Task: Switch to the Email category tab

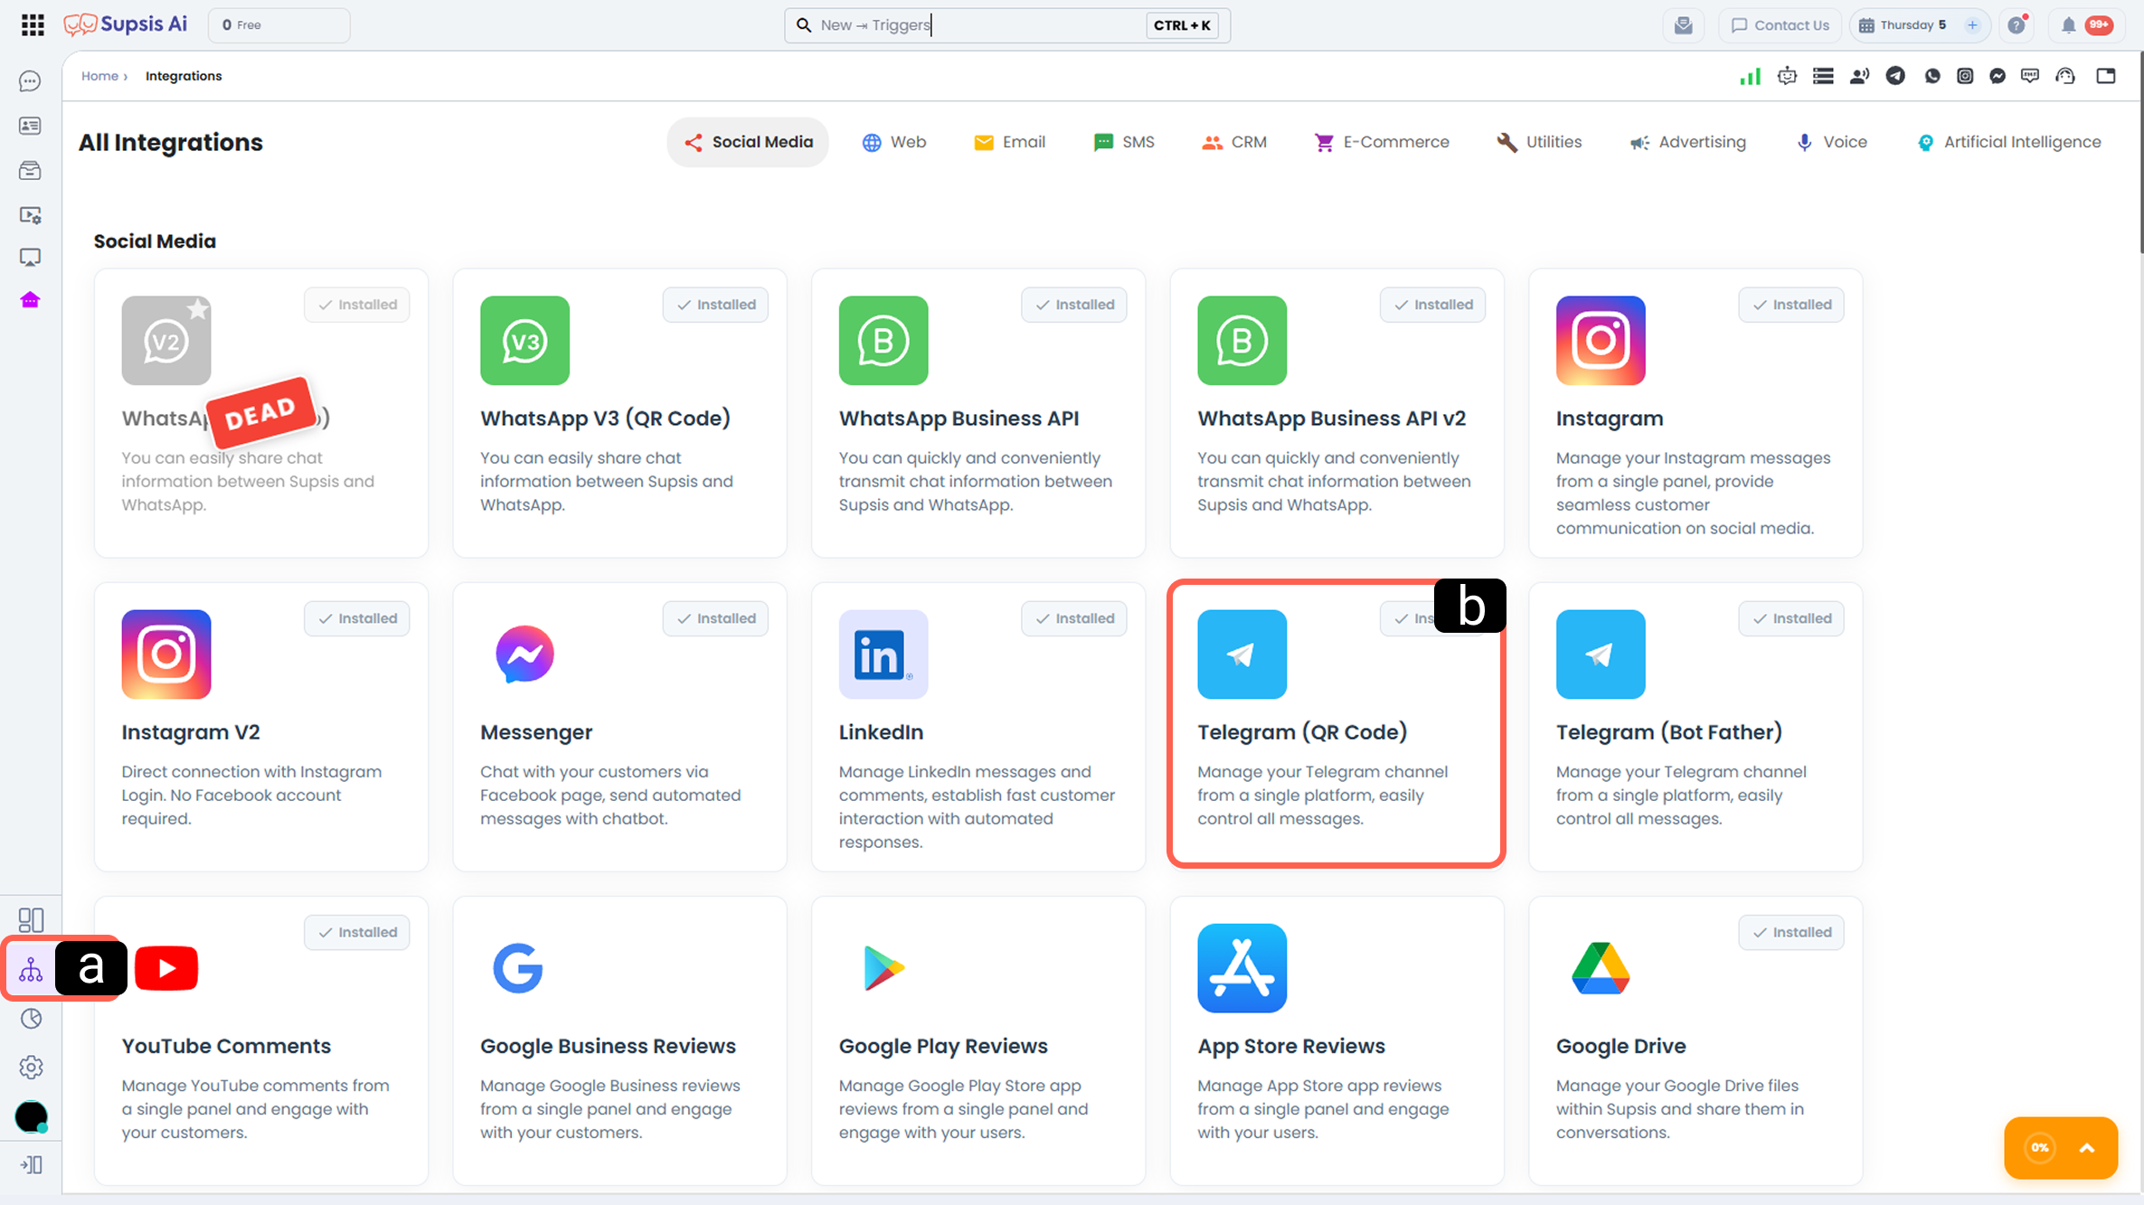Action: pyautogui.click(x=1010, y=142)
